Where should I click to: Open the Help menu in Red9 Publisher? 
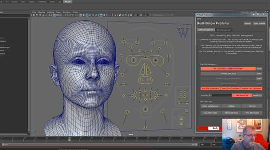coord(199,18)
